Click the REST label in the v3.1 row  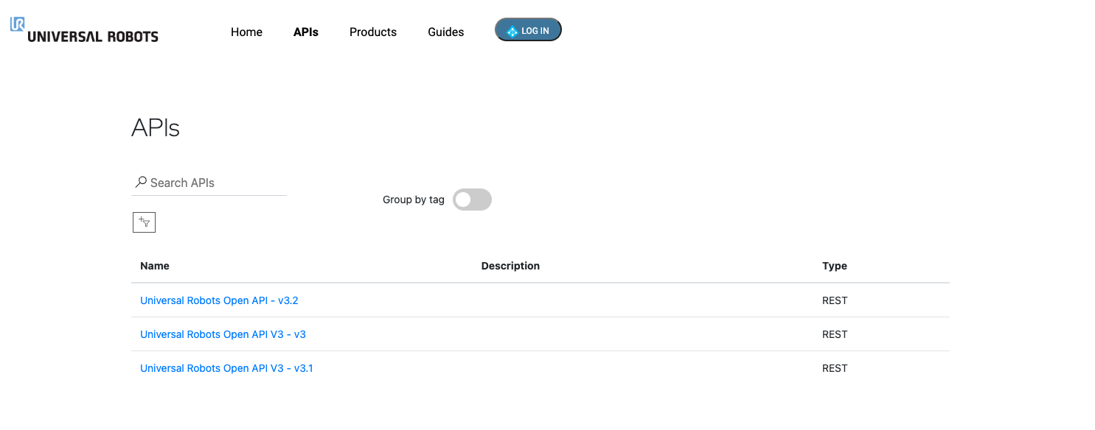tap(835, 368)
